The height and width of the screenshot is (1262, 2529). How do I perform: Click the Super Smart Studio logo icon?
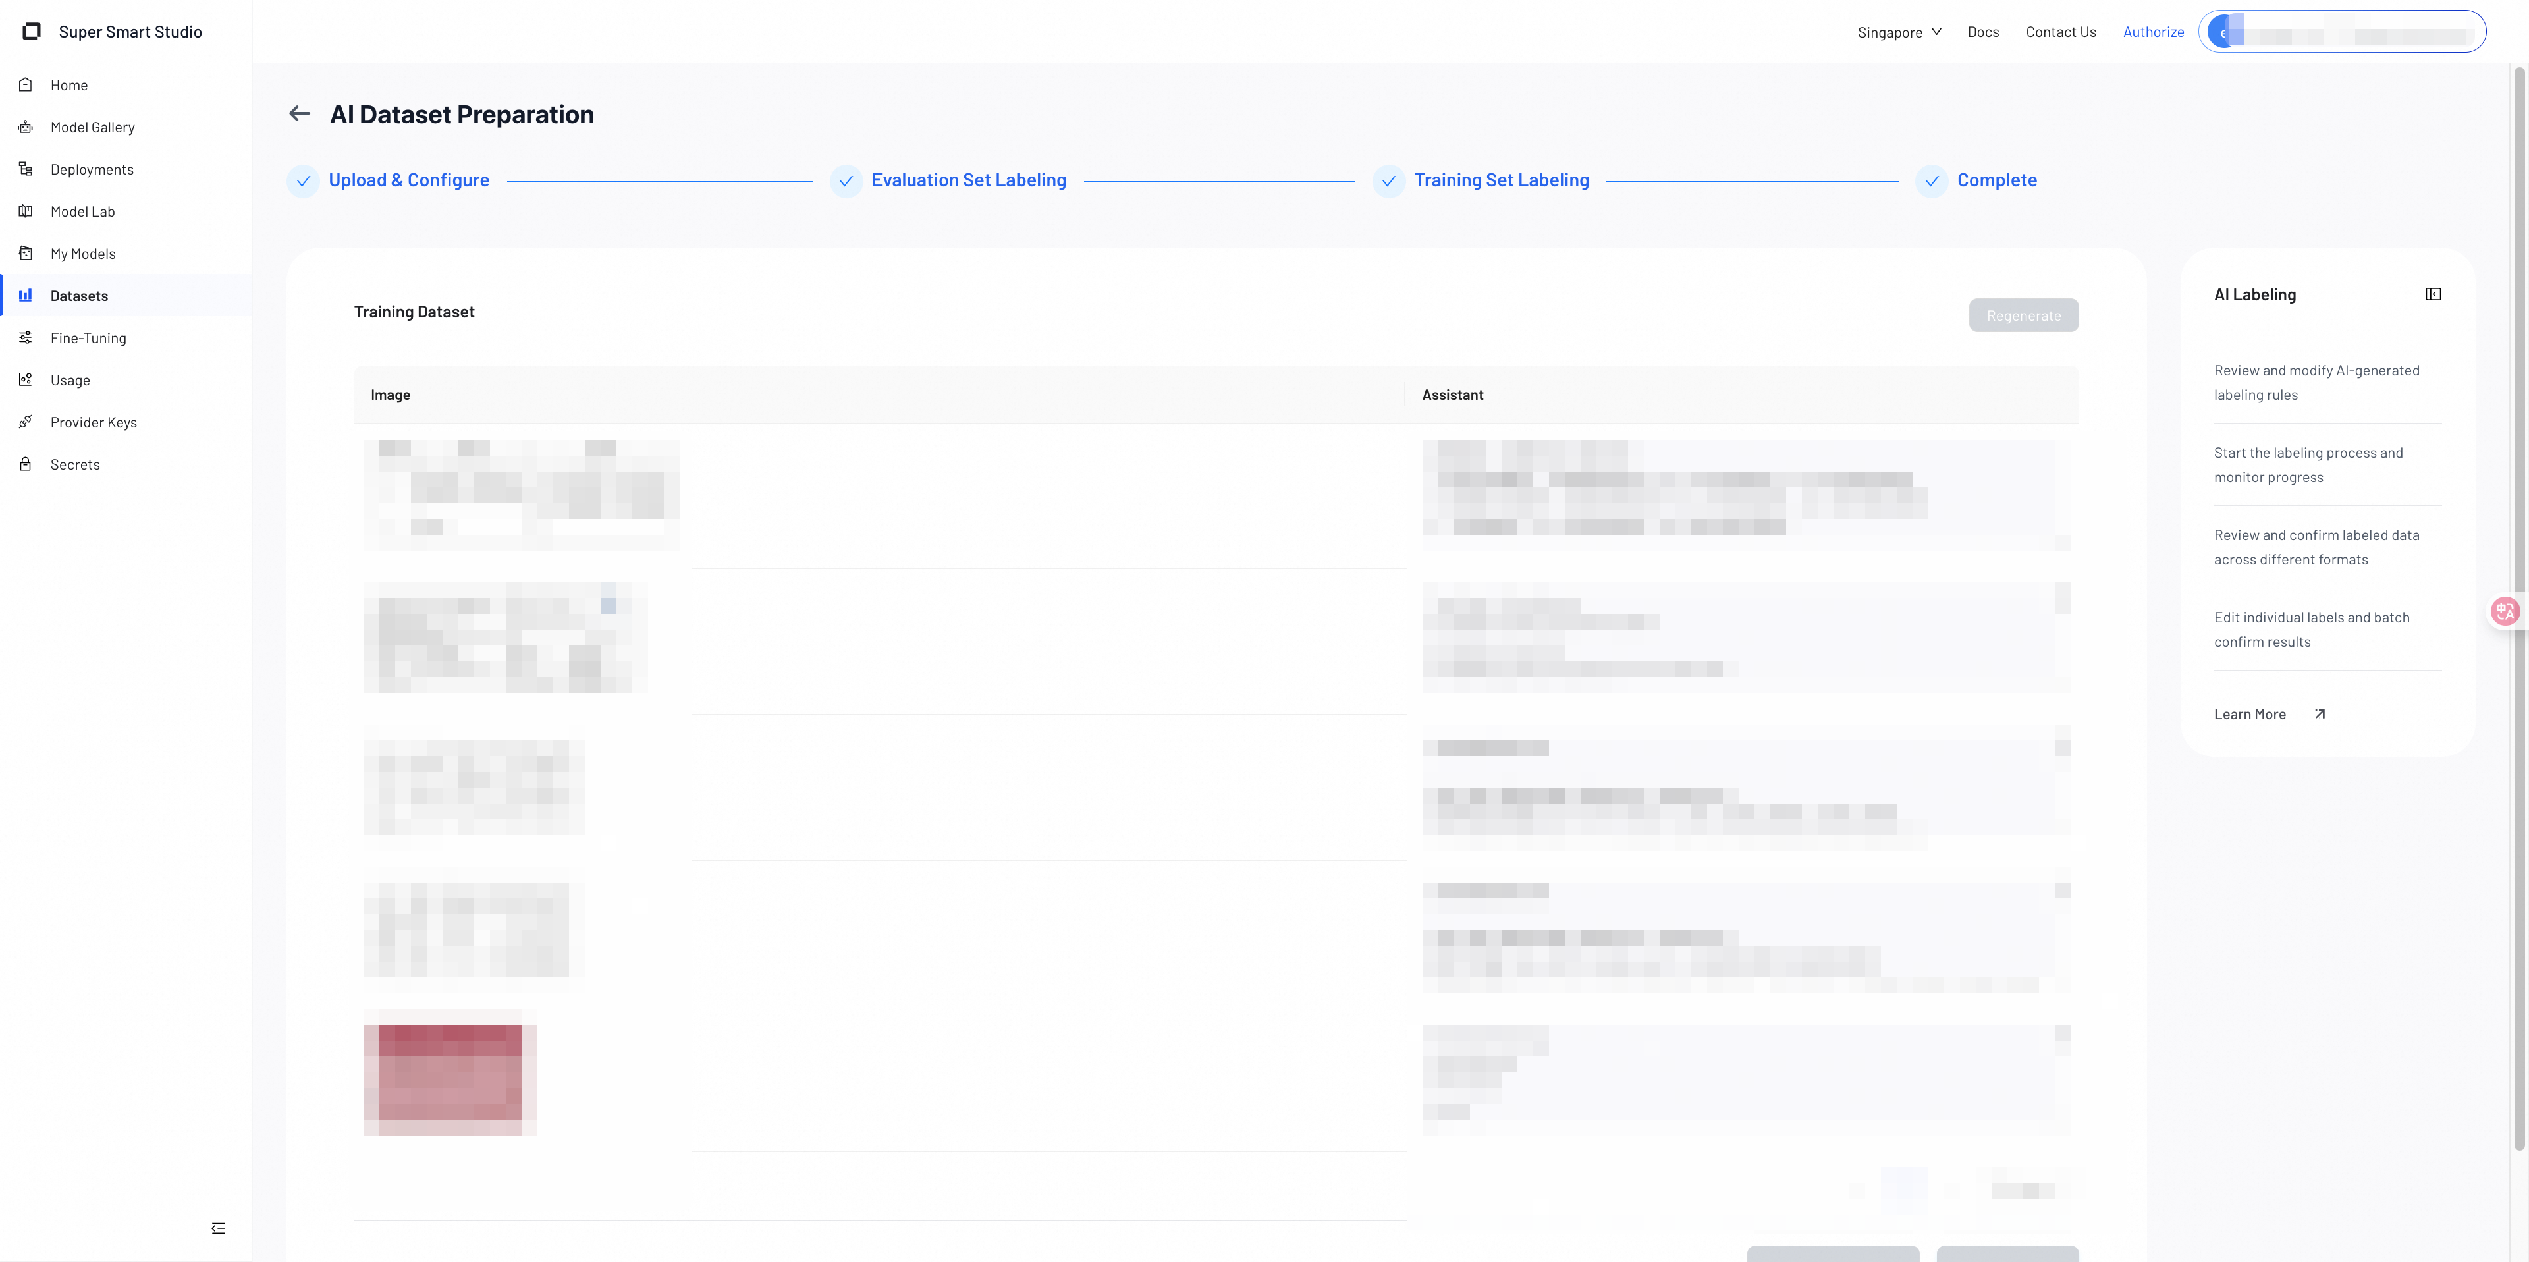click(x=32, y=32)
